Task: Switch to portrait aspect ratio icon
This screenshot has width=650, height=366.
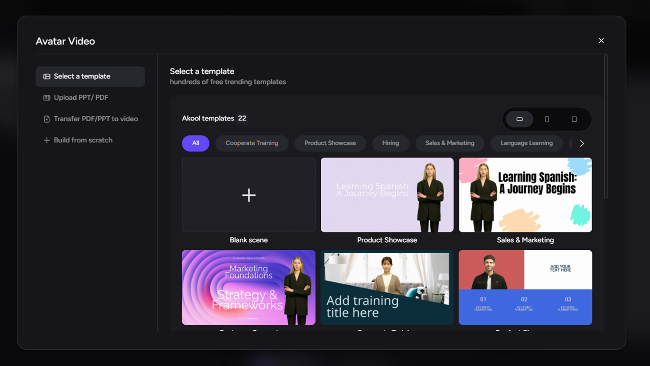Action: click(x=547, y=119)
